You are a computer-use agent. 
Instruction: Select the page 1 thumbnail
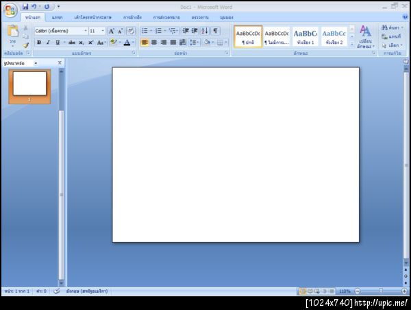tap(29, 86)
